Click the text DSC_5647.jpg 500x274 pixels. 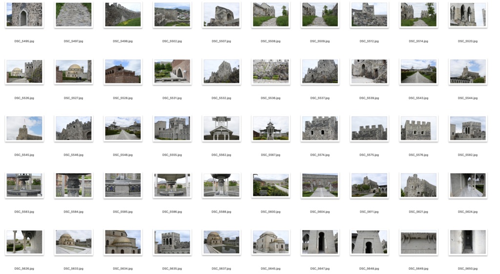pos(320,269)
